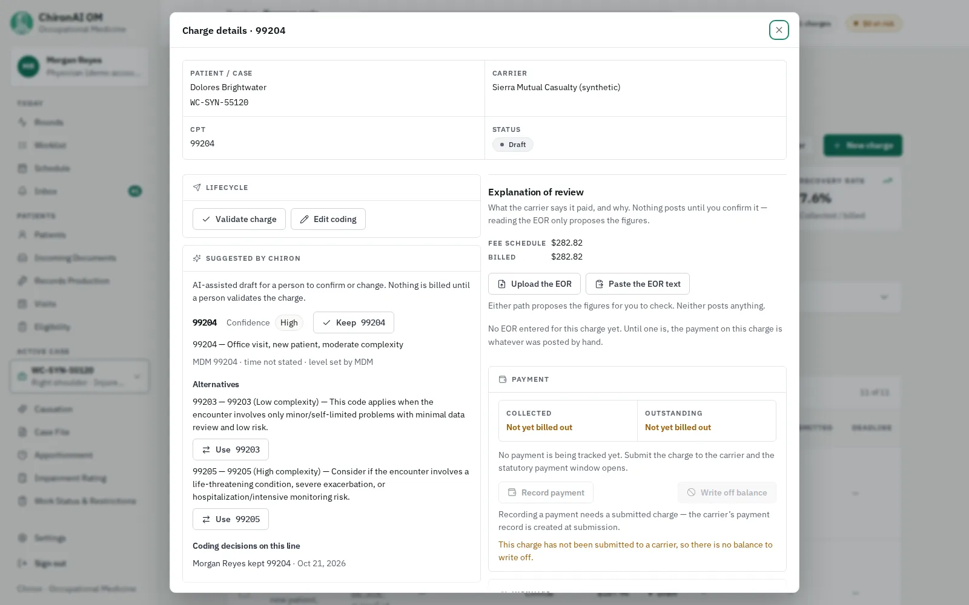Open Inbox in the background sidebar
Image resolution: width=969 pixels, height=605 pixels.
(x=79, y=191)
